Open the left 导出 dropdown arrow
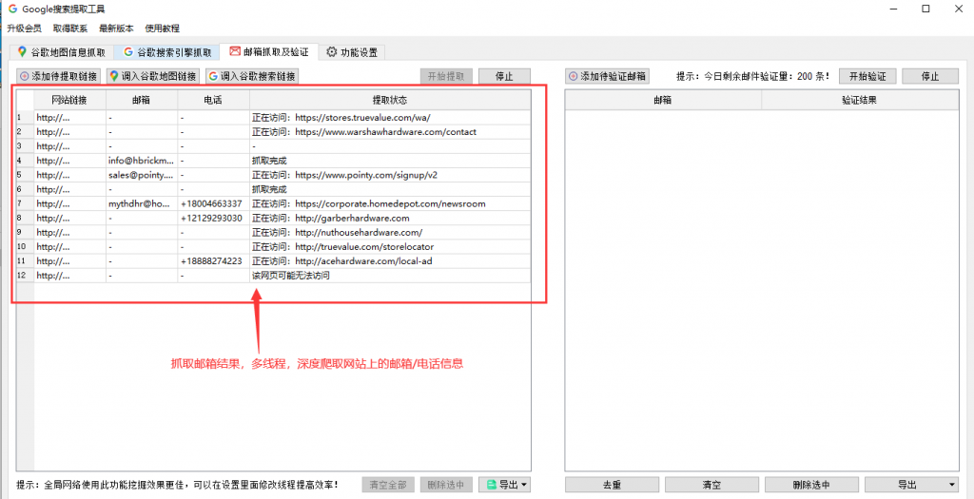 [x=524, y=485]
